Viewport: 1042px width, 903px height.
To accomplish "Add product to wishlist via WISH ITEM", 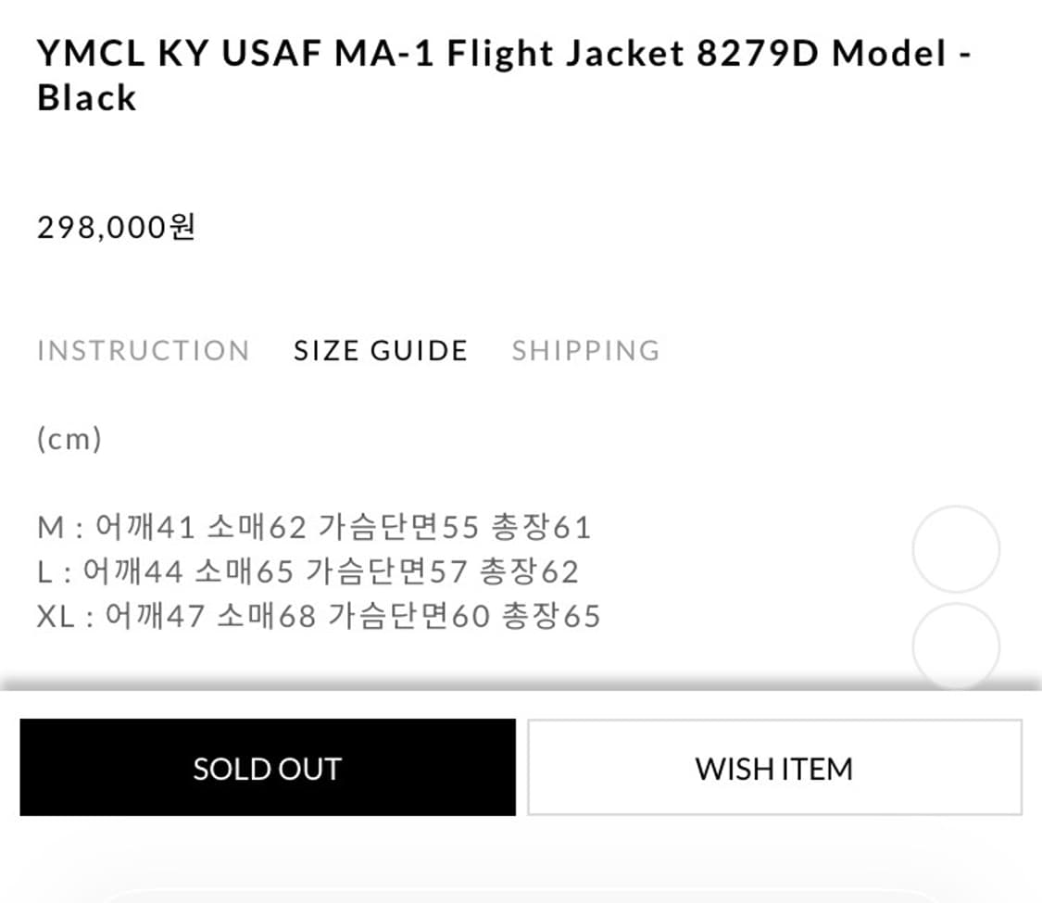I will pyautogui.click(x=772, y=768).
